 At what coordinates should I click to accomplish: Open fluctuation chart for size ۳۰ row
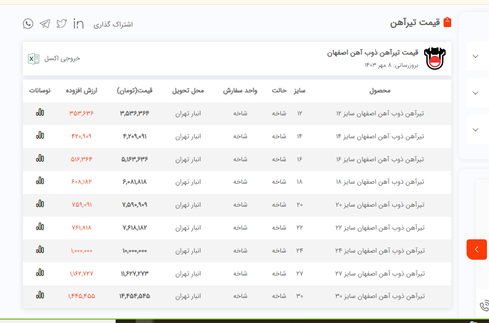click(x=40, y=295)
